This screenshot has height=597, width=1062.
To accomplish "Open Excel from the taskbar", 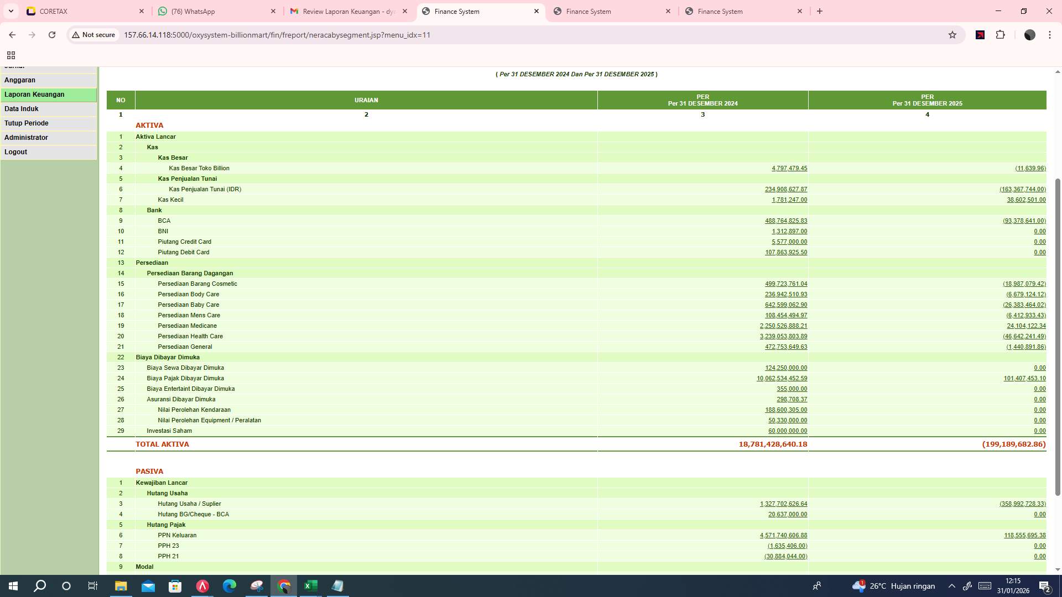I will pyautogui.click(x=310, y=586).
